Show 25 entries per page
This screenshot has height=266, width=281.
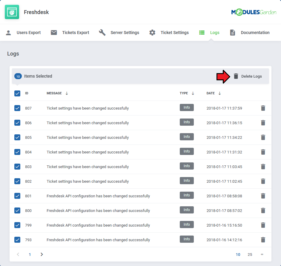tap(250, 255)
